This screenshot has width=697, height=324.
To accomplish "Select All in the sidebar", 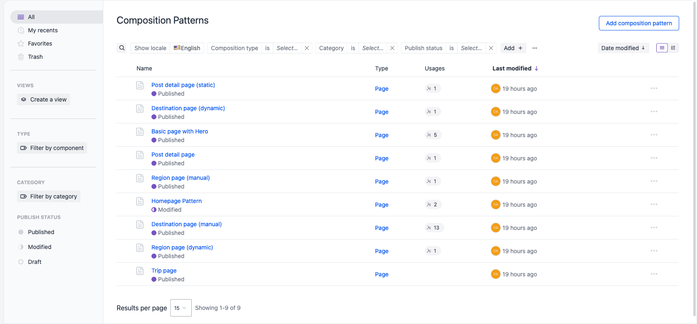I will point(57,17).
